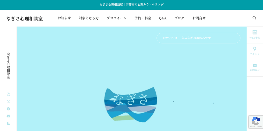Select 予約・料金 in navigation
Viewport: 263px width, 131px height.
click(x=143, y=18)
